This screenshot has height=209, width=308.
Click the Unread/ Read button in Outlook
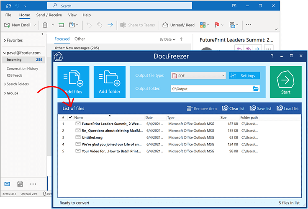click(x=179, y=25)
